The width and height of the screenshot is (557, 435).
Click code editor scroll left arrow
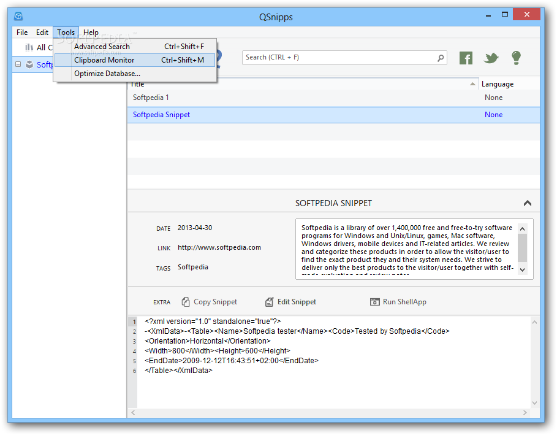133,412
